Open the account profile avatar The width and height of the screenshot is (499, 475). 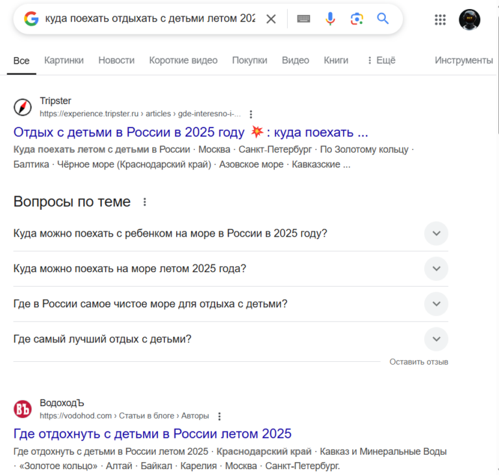pyautogui.click(x=469, y=19)
